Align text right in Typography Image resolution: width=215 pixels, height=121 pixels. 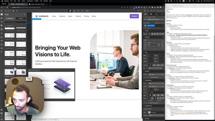(x=158, y=95)
